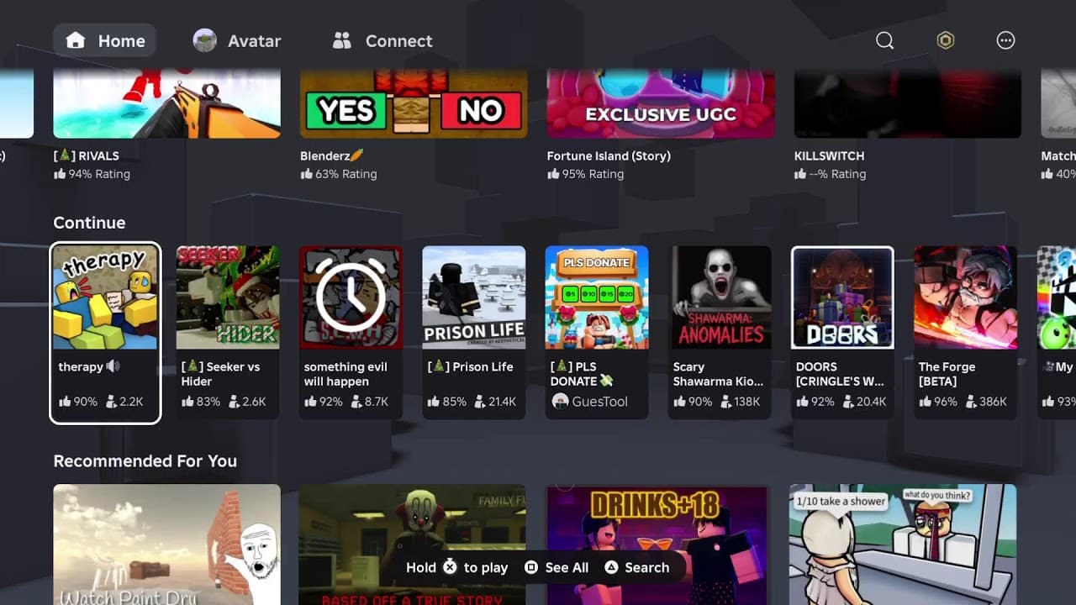Open Seeker vs Hider game thumbnail
This screenshot has width=1076, height=605.
(x=228, y=297)
